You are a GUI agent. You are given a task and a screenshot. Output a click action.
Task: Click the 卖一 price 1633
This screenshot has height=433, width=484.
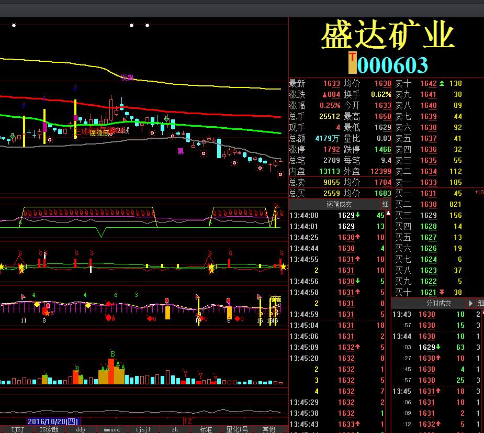(x=429, y=182)
